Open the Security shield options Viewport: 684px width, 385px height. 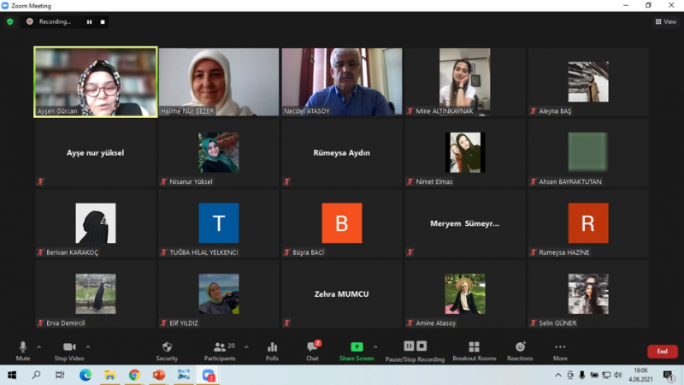tap(167, 350)
